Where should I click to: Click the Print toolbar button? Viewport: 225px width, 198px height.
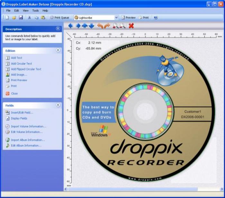click(x=144, y=17)
